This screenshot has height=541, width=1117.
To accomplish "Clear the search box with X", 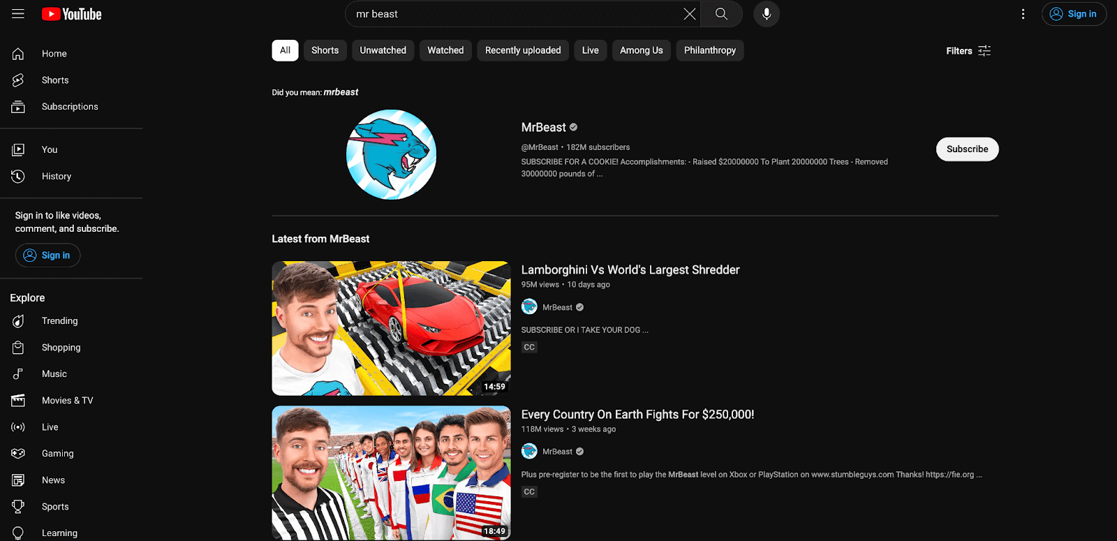I will [x=690, y=14].
